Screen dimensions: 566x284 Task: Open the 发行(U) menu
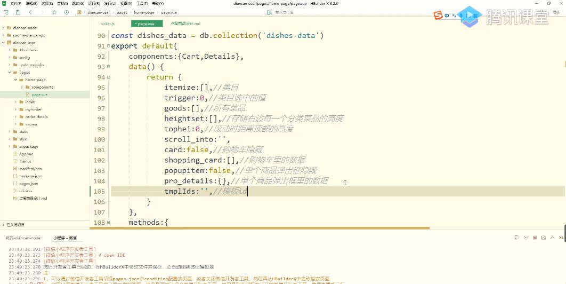click(x=109, y=3)
